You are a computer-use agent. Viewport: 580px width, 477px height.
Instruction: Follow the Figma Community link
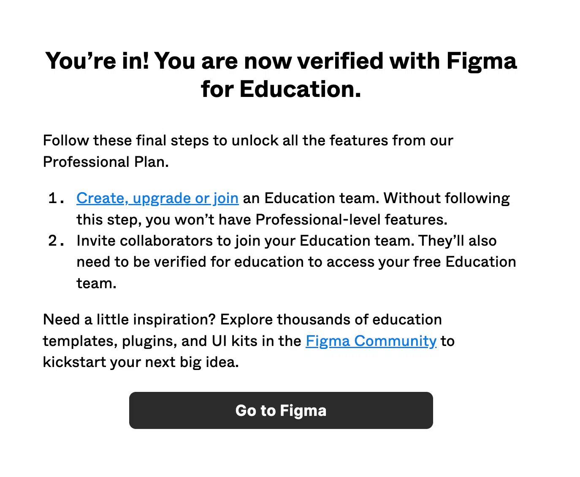371,341
